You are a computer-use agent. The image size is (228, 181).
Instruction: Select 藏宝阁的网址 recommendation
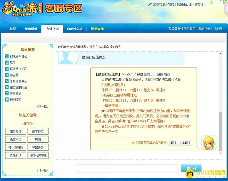point(19,87)
